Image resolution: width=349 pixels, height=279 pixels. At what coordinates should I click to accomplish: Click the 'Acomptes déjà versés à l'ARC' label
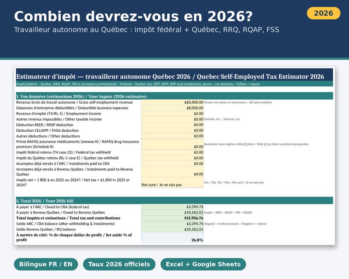(x=63, y=163)
